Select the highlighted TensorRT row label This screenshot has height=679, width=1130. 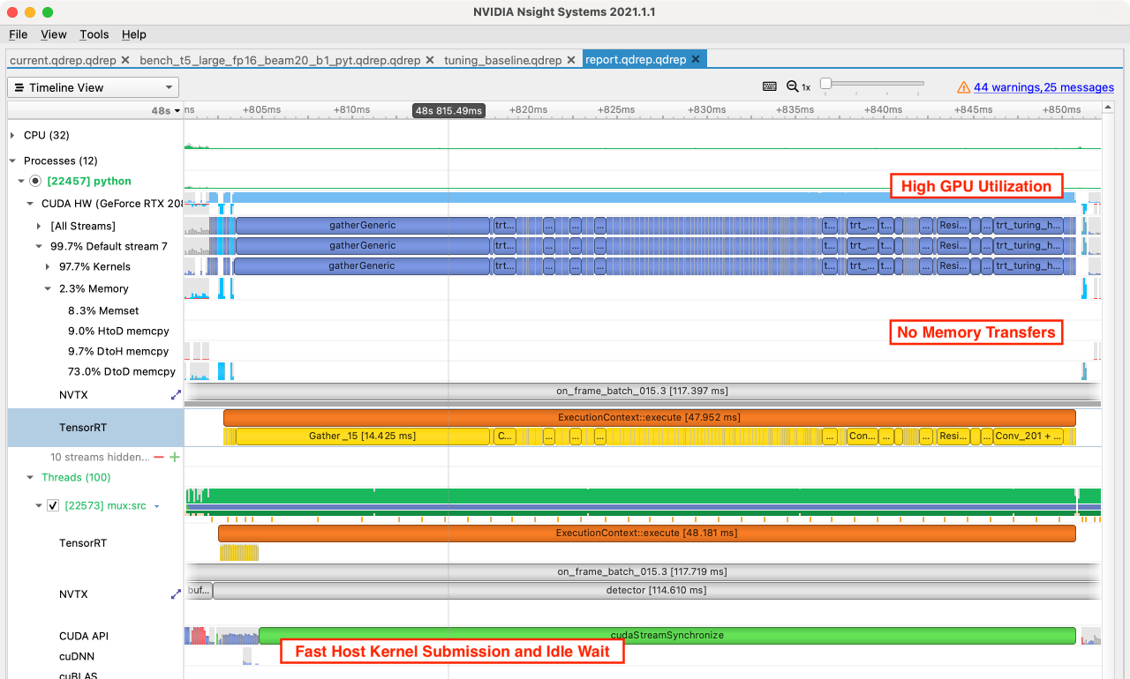(83, 428)
